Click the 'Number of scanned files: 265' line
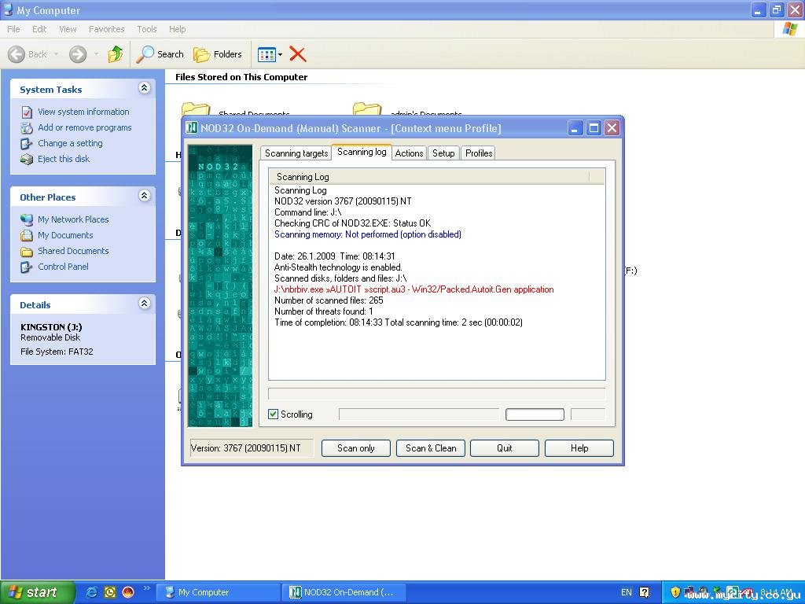This screenshot has height=604, width=805. pyautogui.click(x=329, y=300)
